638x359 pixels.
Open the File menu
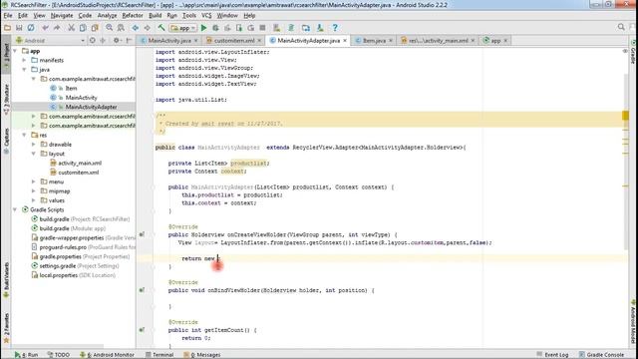click(8, 16)
